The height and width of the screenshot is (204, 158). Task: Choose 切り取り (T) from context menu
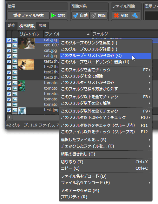pos(106,162)
